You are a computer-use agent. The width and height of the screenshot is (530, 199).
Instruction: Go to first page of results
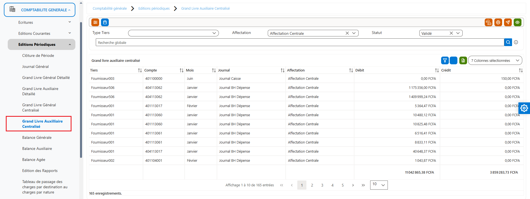coord(282,185)
